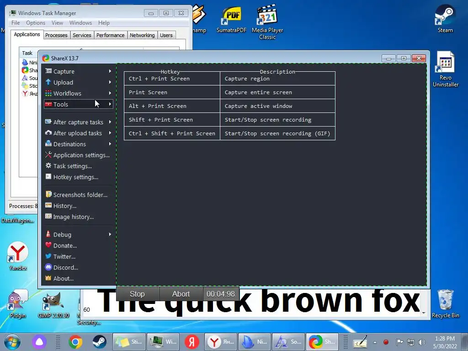Screen dimensions: 468x351
Task: Open Options menu in Task Manager
Action: (36, 23)
